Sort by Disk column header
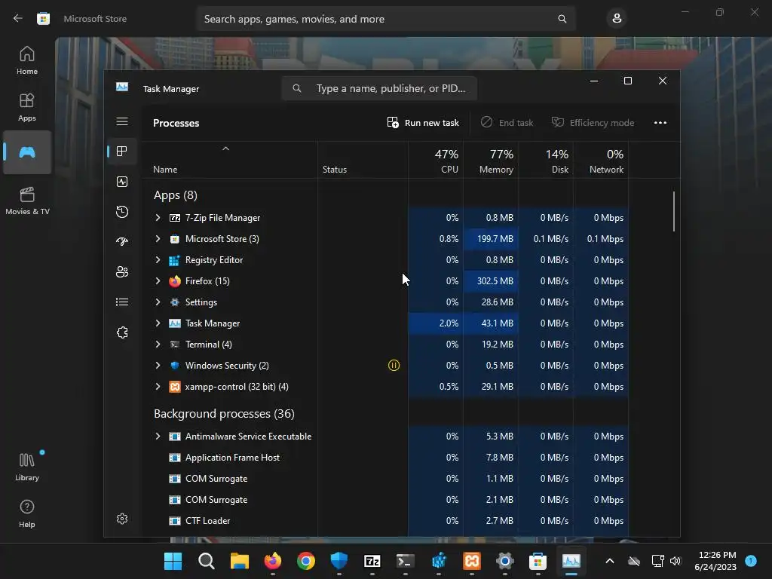 (x=546, y=161)
